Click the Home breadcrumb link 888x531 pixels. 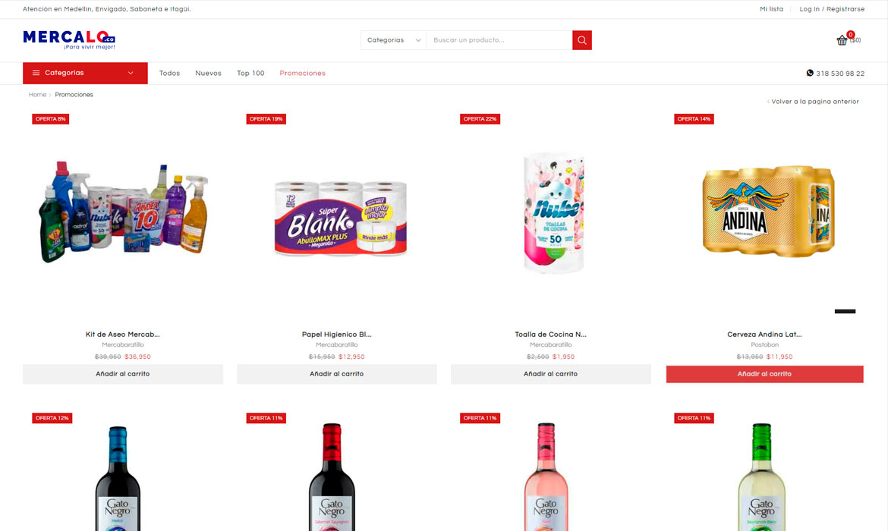37,95
